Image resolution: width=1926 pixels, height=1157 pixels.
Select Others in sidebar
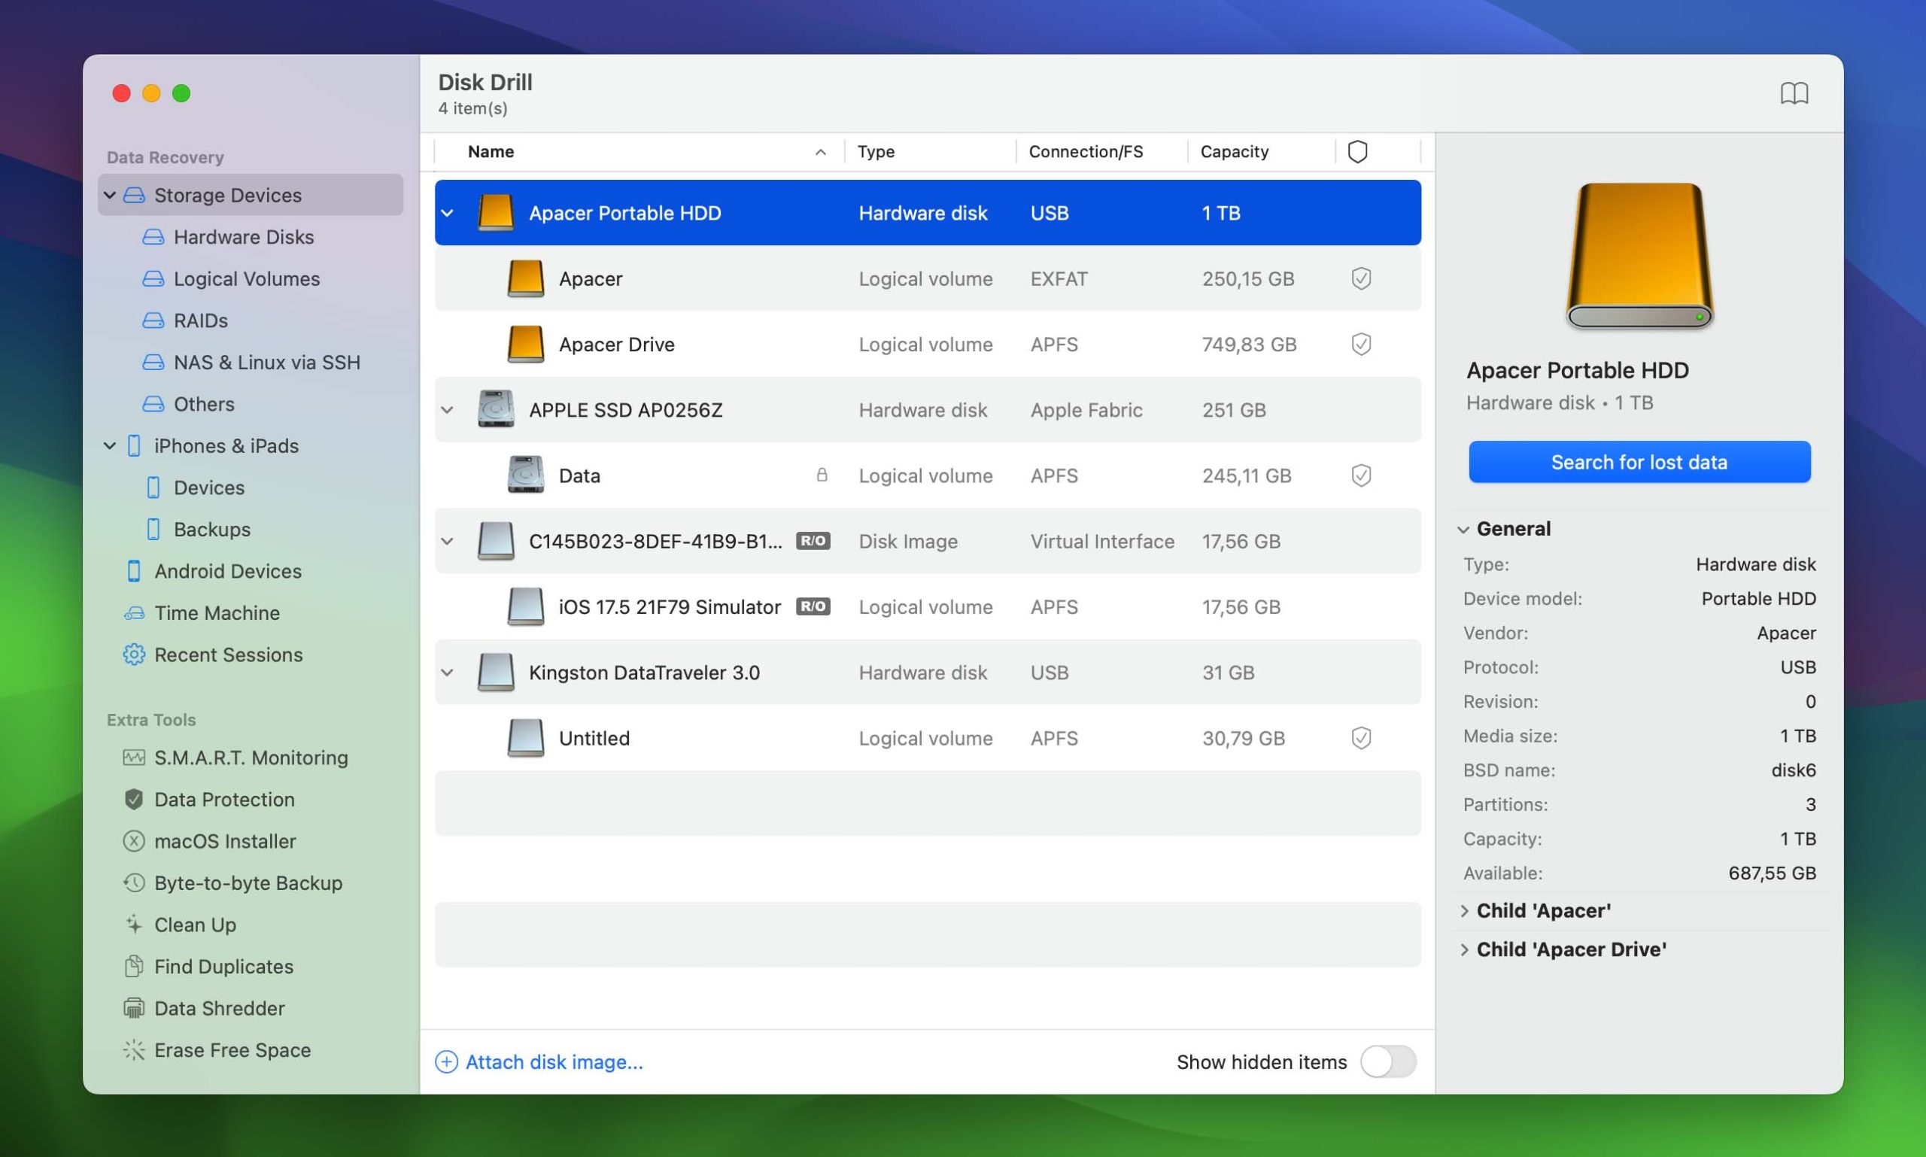coord(204,404)
